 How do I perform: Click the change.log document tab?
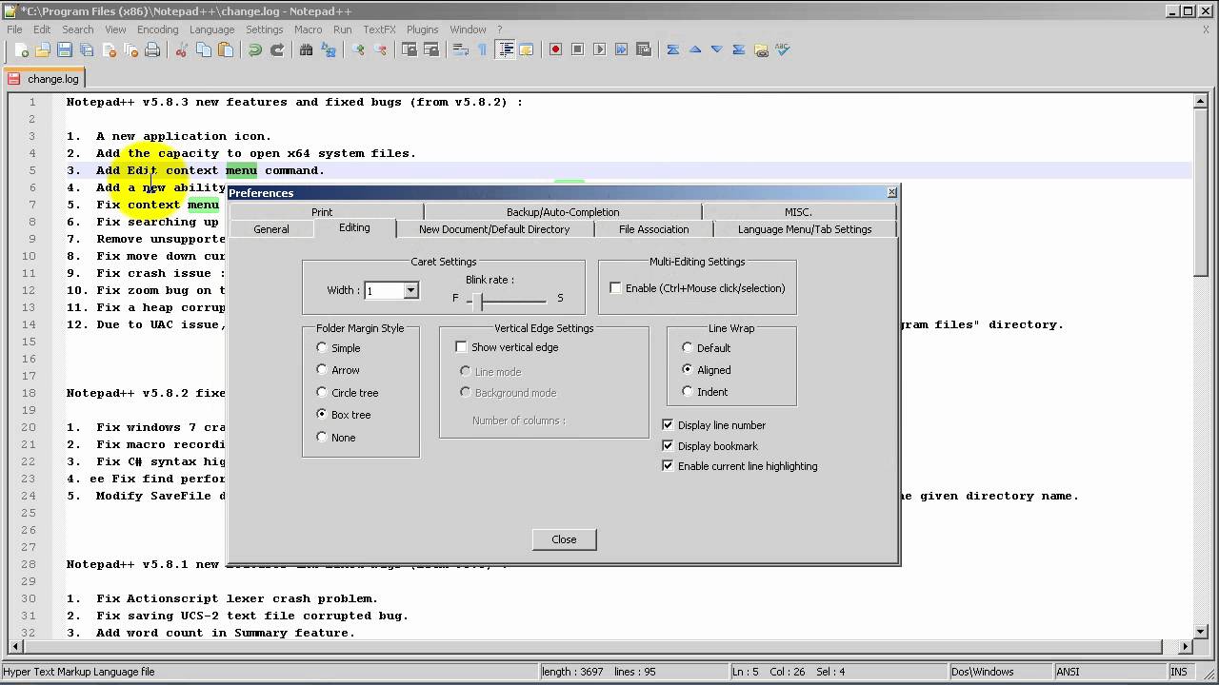45,79
